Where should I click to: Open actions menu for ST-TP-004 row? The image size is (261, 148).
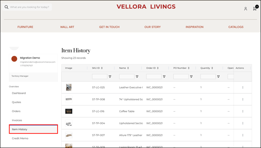243,123
